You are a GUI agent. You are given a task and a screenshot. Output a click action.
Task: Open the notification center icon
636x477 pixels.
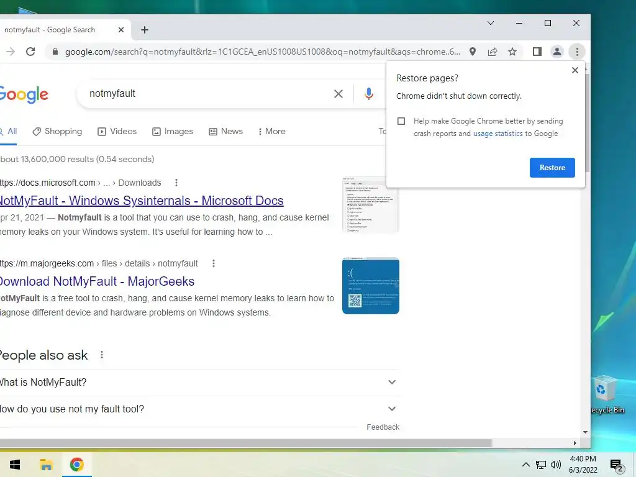click(616, 465)
